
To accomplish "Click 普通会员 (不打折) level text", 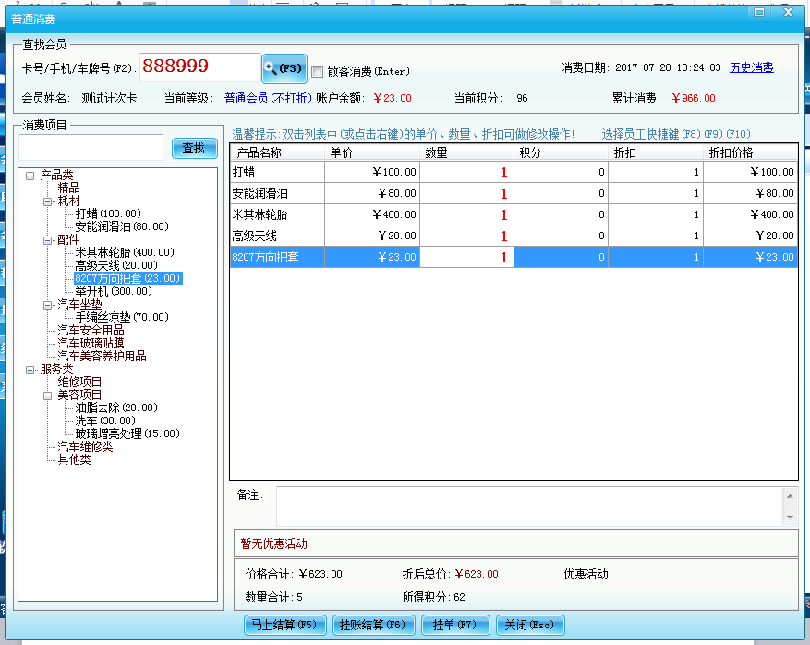I will [268, 98].
